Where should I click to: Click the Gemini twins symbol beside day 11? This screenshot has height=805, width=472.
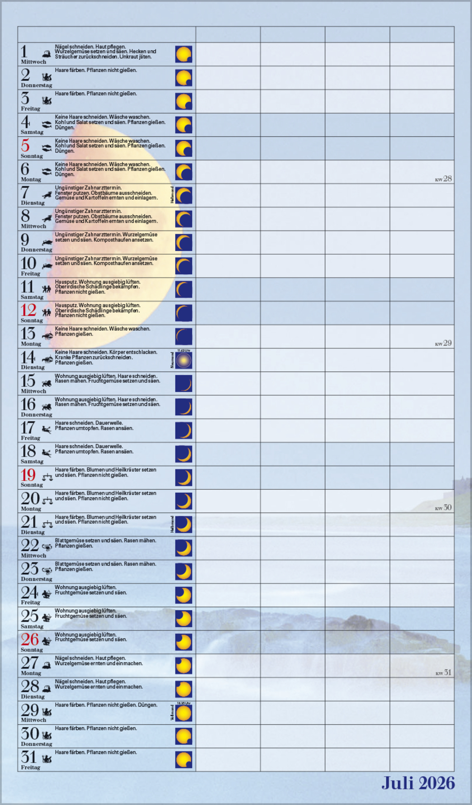point(46,289)
